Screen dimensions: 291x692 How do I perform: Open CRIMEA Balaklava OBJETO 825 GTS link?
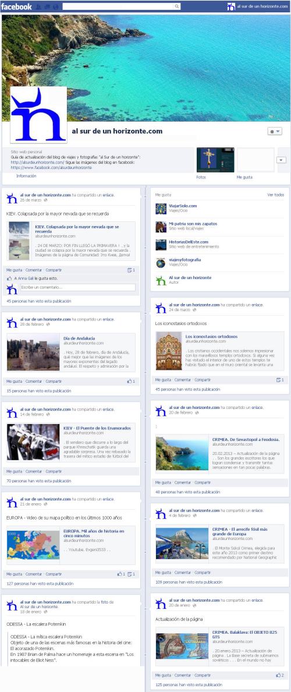(x=245, y=635)
